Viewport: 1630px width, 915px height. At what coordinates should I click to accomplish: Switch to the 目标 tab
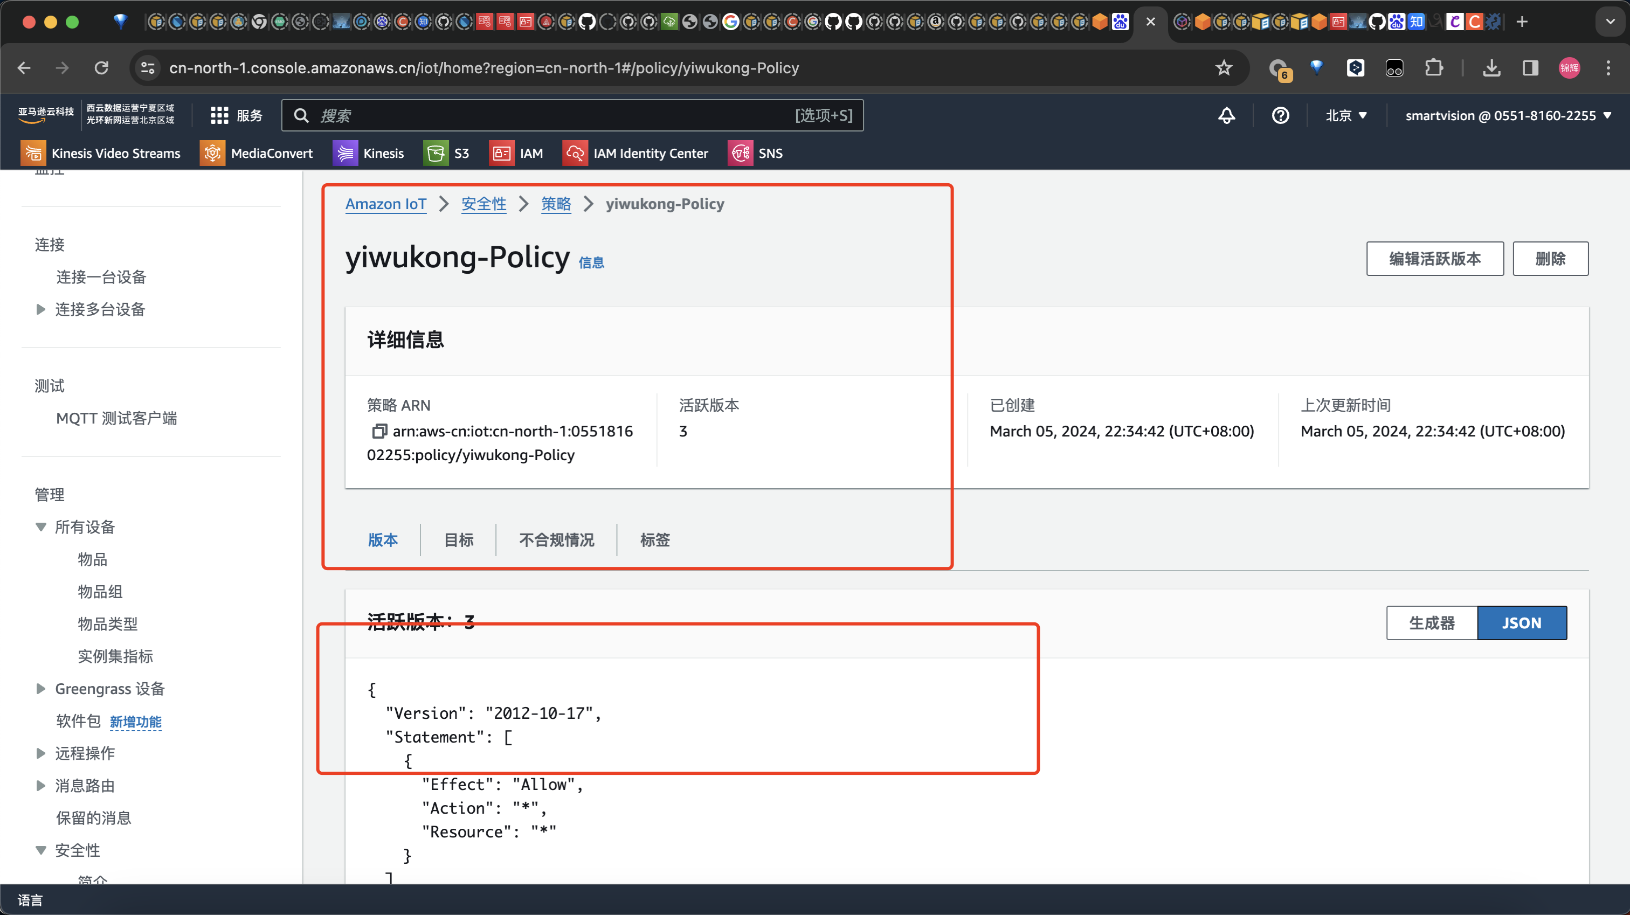point(459,540)
